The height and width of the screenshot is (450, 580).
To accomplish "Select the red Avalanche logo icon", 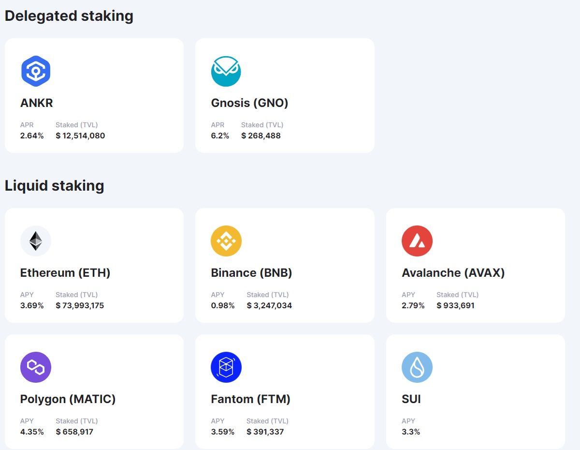I will pyautogui.click(x=417, y=241).
